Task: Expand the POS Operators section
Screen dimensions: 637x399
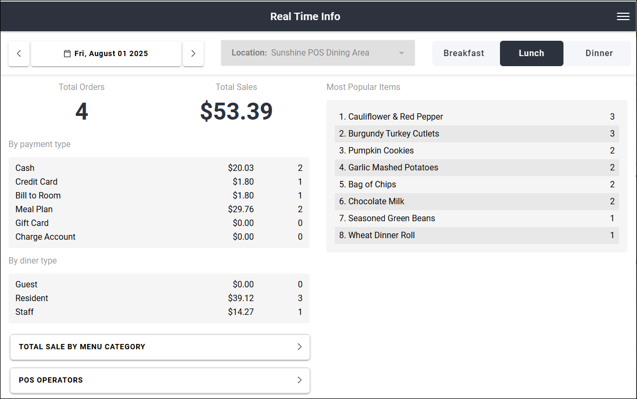Action: tap(160, 380)
